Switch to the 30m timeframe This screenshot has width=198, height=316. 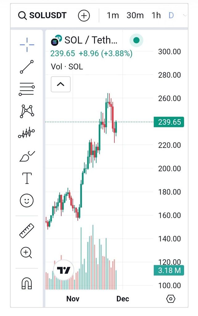(x=135, y=15)
